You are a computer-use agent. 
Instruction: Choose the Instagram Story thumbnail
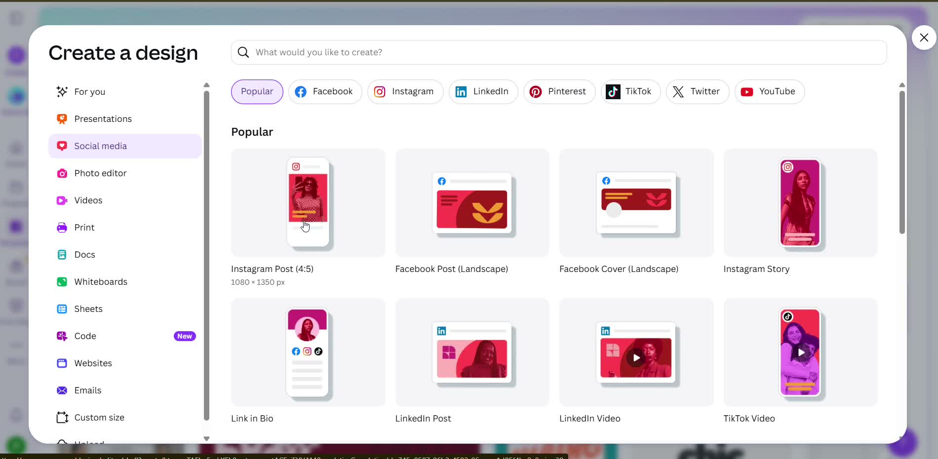800,202
